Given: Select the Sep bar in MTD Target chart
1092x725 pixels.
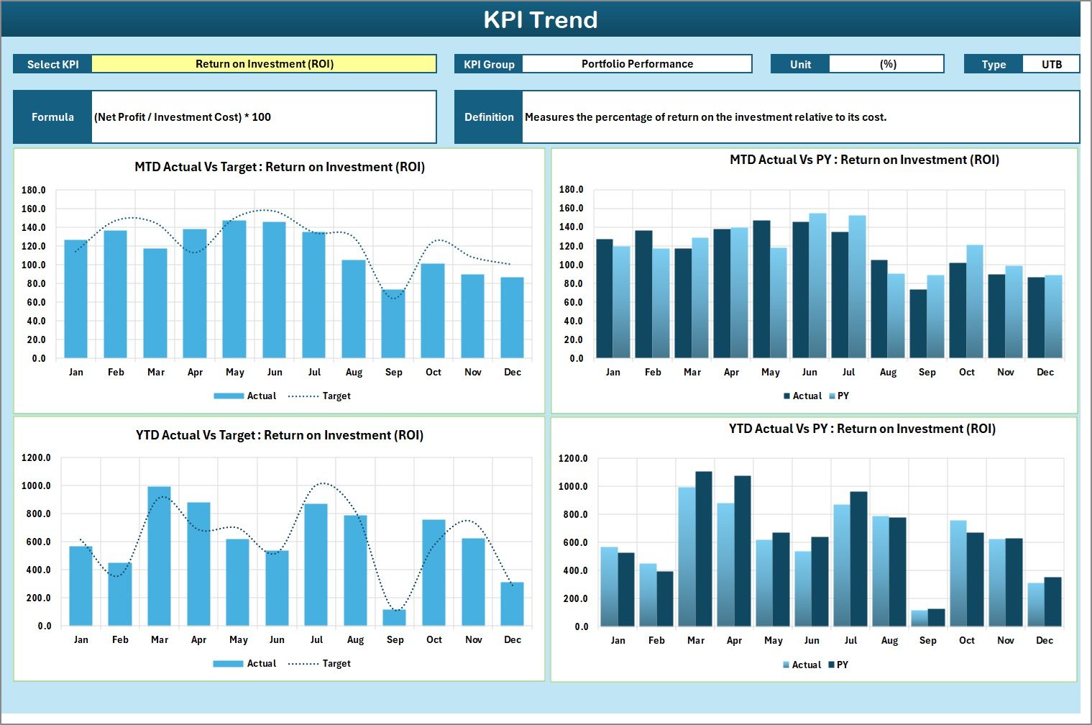Looking at the screenshot, I should [393, 324].
